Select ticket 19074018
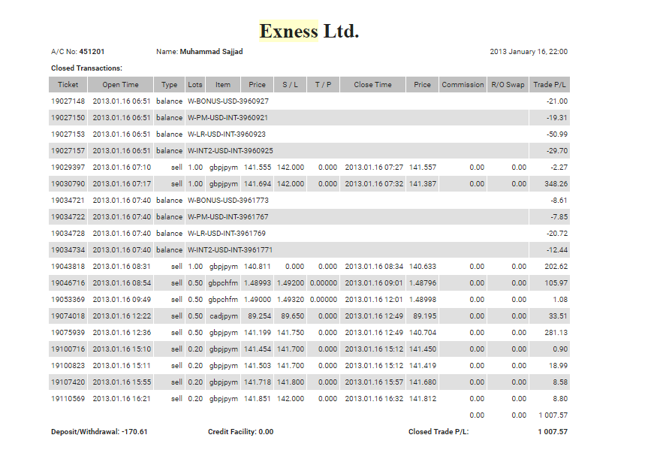Screen dimensions: 651x450 [68, 316]
